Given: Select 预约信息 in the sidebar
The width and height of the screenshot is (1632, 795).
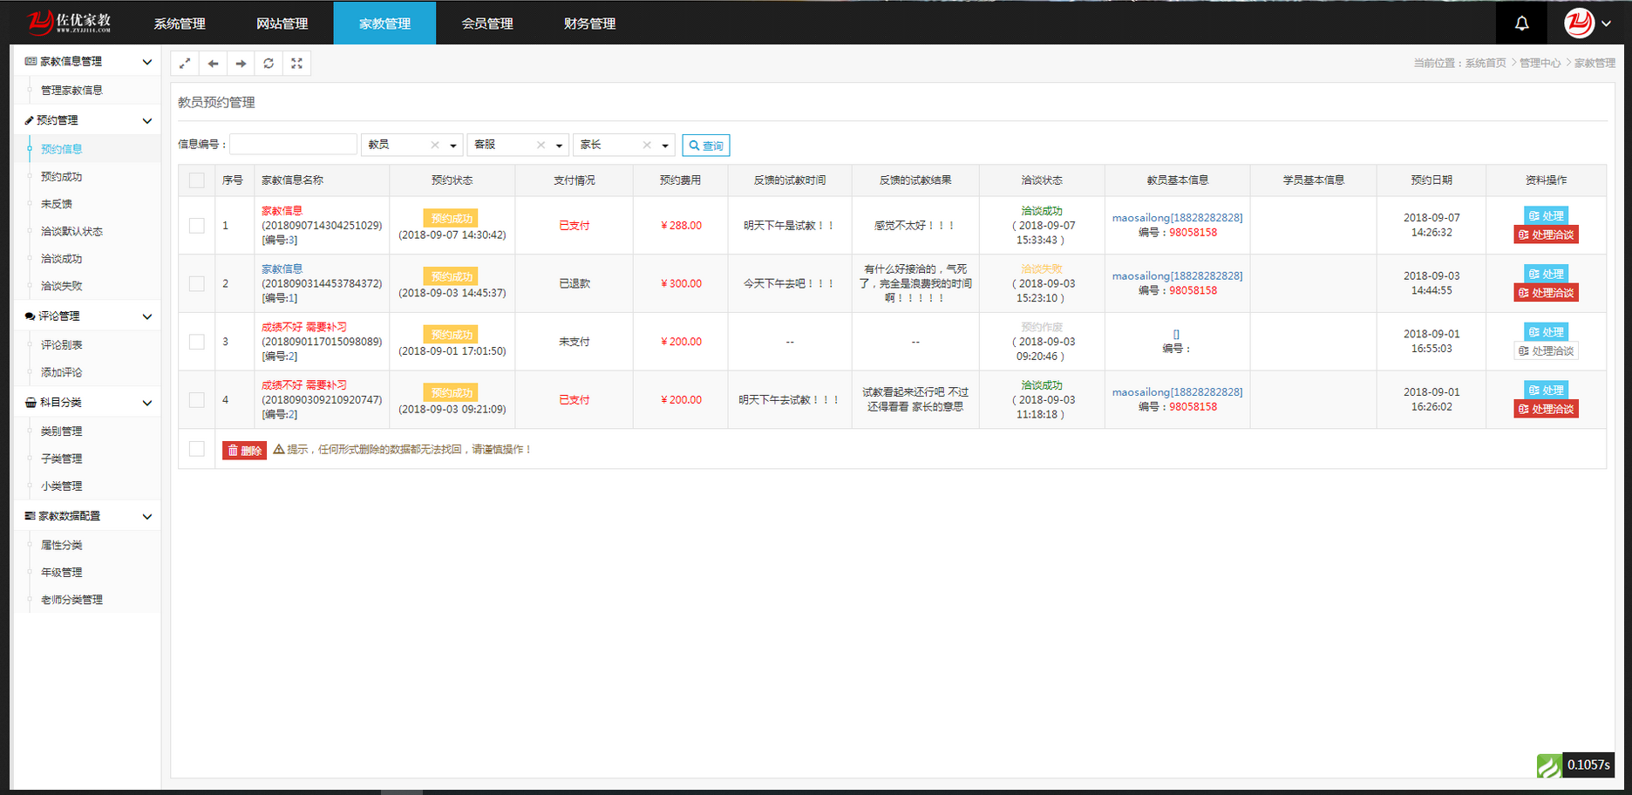Looking at the screenshot, I should [61, 149].
